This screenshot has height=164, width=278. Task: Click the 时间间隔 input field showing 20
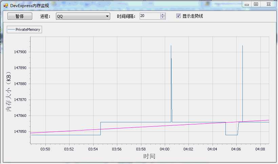tap(150, 16)
